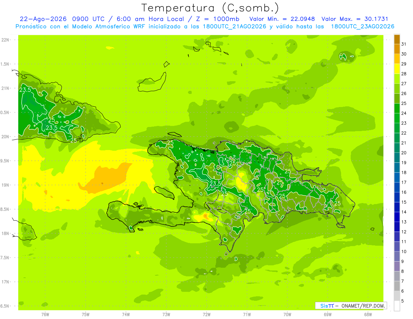Click the "75W" longitude label
Viewport: 413px width, 319px height.
point(85,315)
